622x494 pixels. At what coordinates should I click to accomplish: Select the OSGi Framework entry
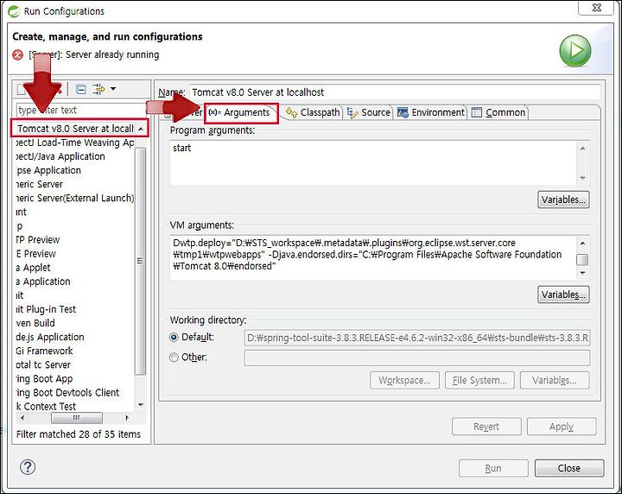click(x=44, y=351)
